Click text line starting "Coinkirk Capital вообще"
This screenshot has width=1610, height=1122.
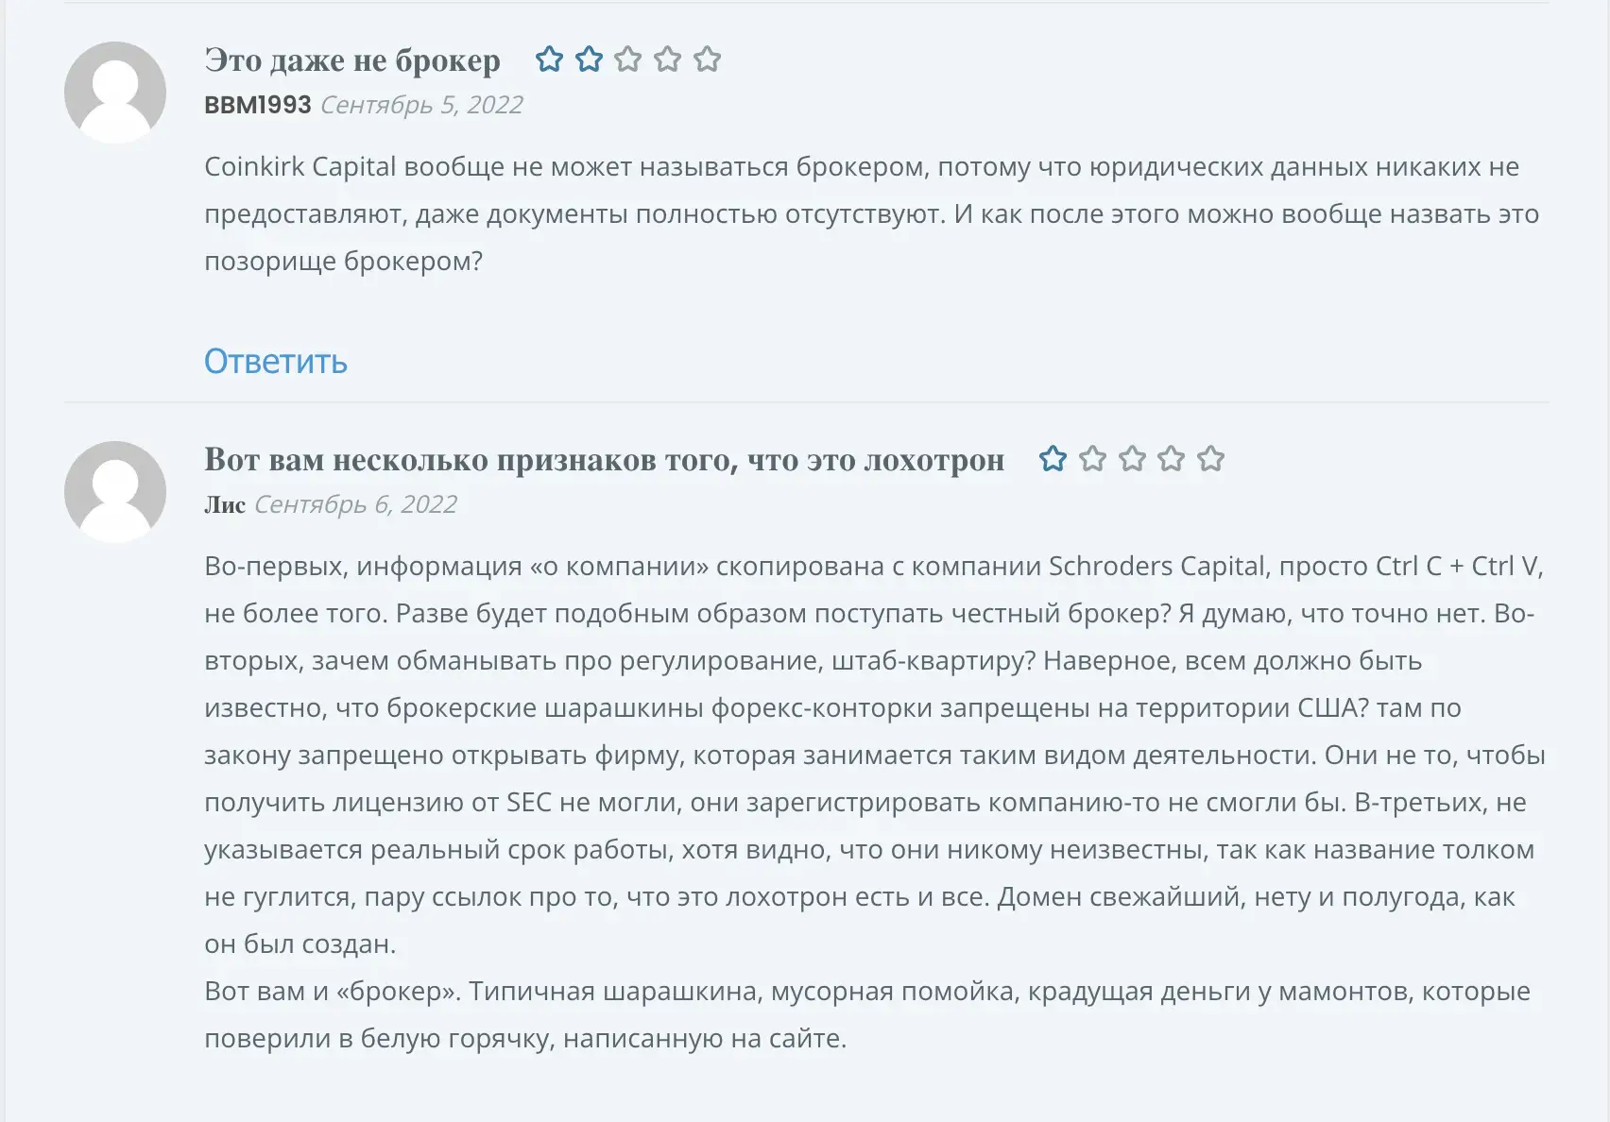[x=862, y=167]
